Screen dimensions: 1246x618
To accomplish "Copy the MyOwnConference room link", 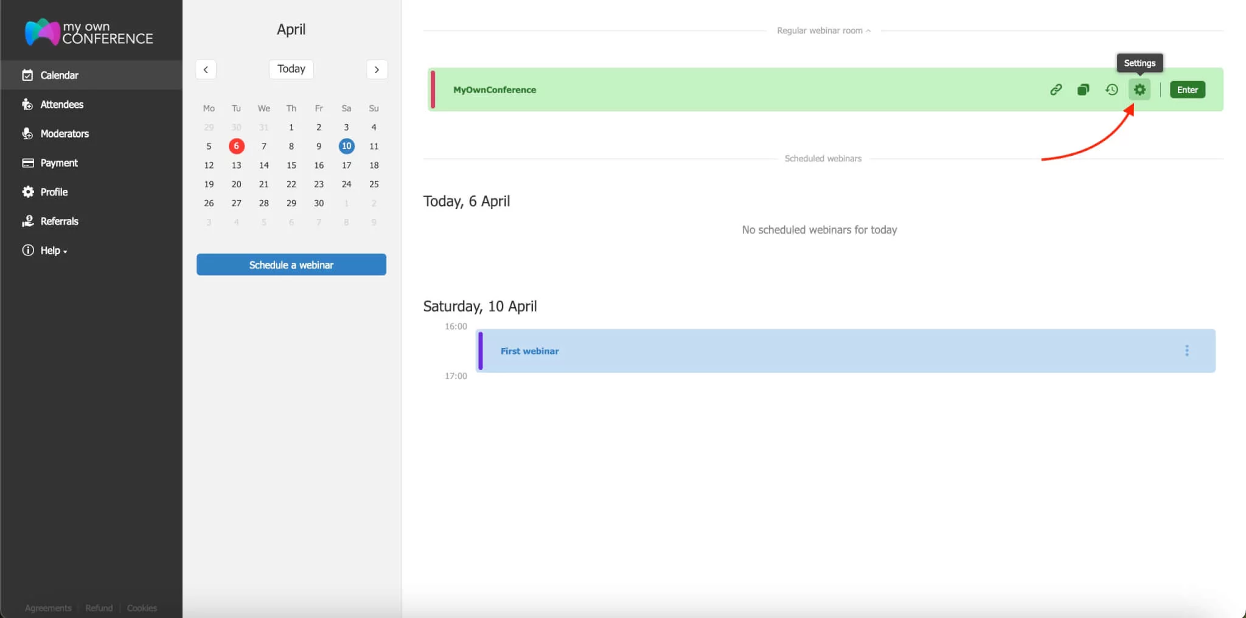I will [1056, 89].
